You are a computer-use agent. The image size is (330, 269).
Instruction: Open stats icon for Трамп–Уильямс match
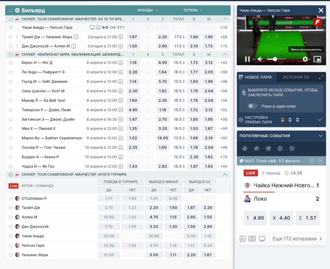click(121, 37)
